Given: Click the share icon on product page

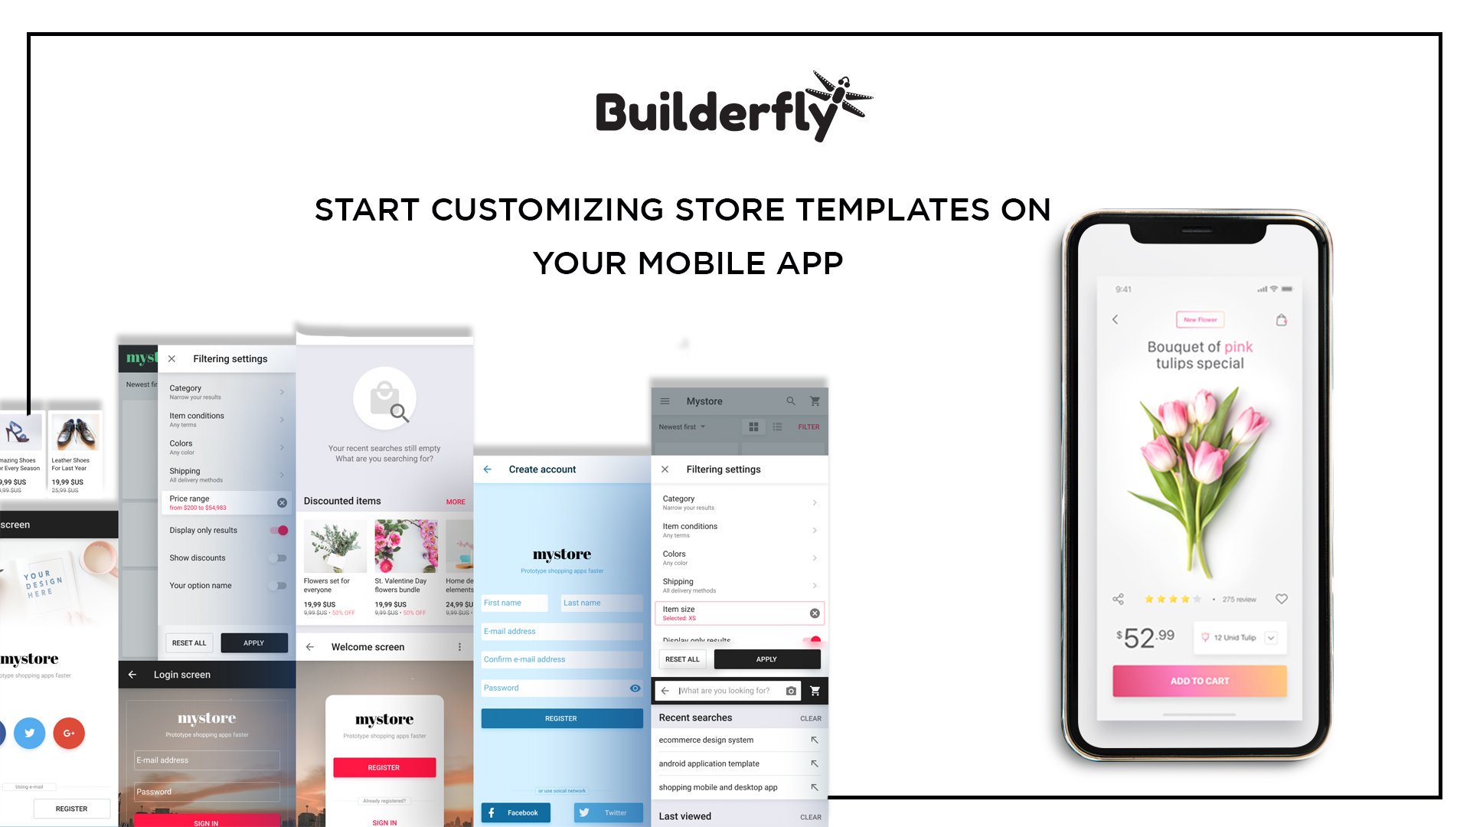Looking at the screenshot, I should click(x=1118, y=600).
